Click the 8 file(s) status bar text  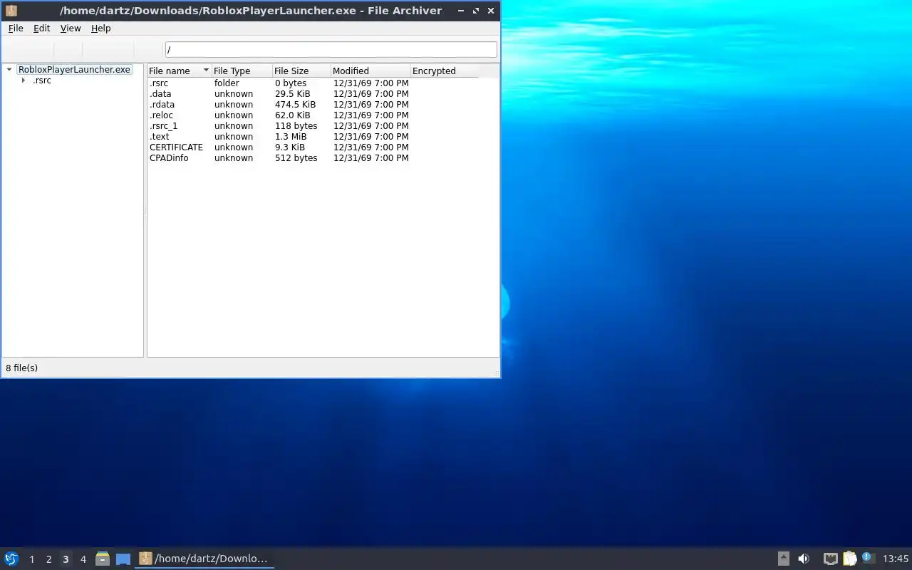[22, 368]
